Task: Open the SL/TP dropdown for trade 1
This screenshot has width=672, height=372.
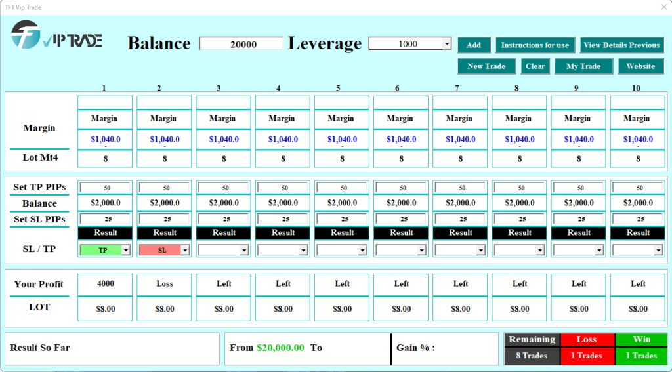Action: click(126, 250)
